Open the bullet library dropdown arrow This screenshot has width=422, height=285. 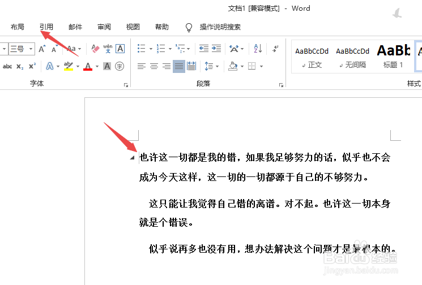pyautogui.click(x=151, y=49)
